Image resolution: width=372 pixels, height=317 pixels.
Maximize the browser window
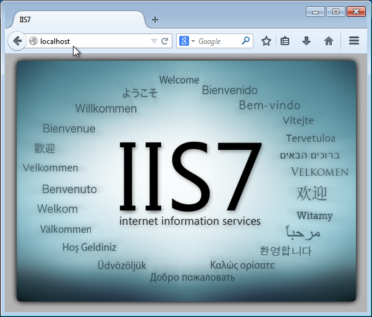point(336,12)
